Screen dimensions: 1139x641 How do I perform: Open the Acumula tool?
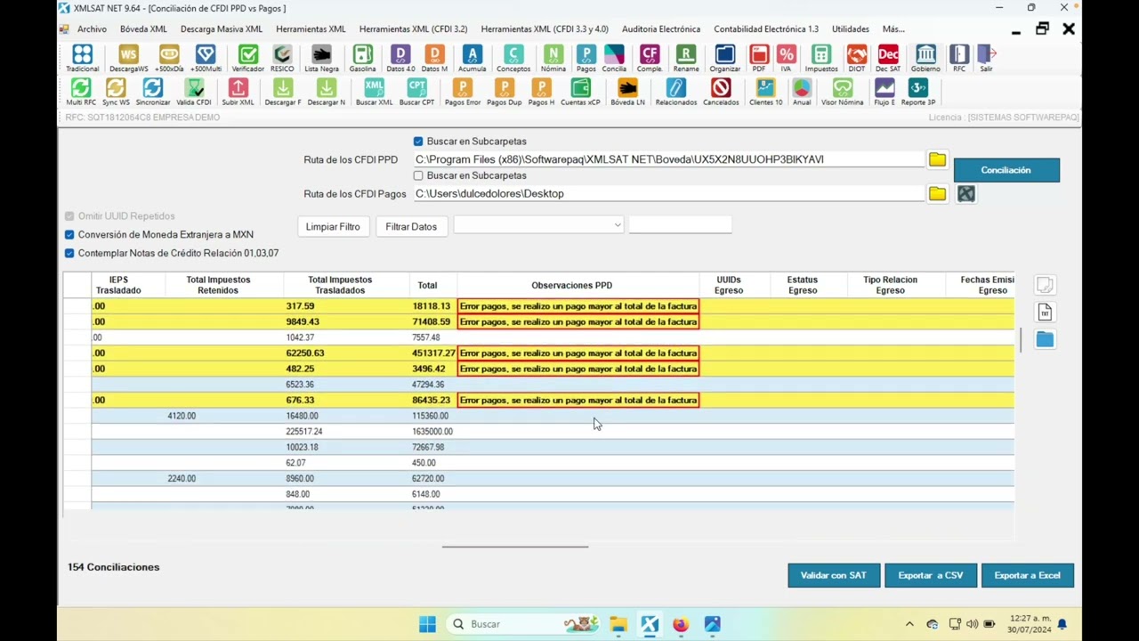pos(472,59)
